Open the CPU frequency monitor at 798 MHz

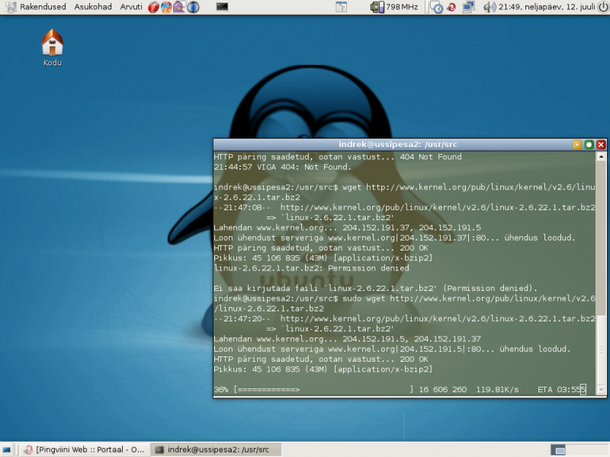(x=394, y=7)
